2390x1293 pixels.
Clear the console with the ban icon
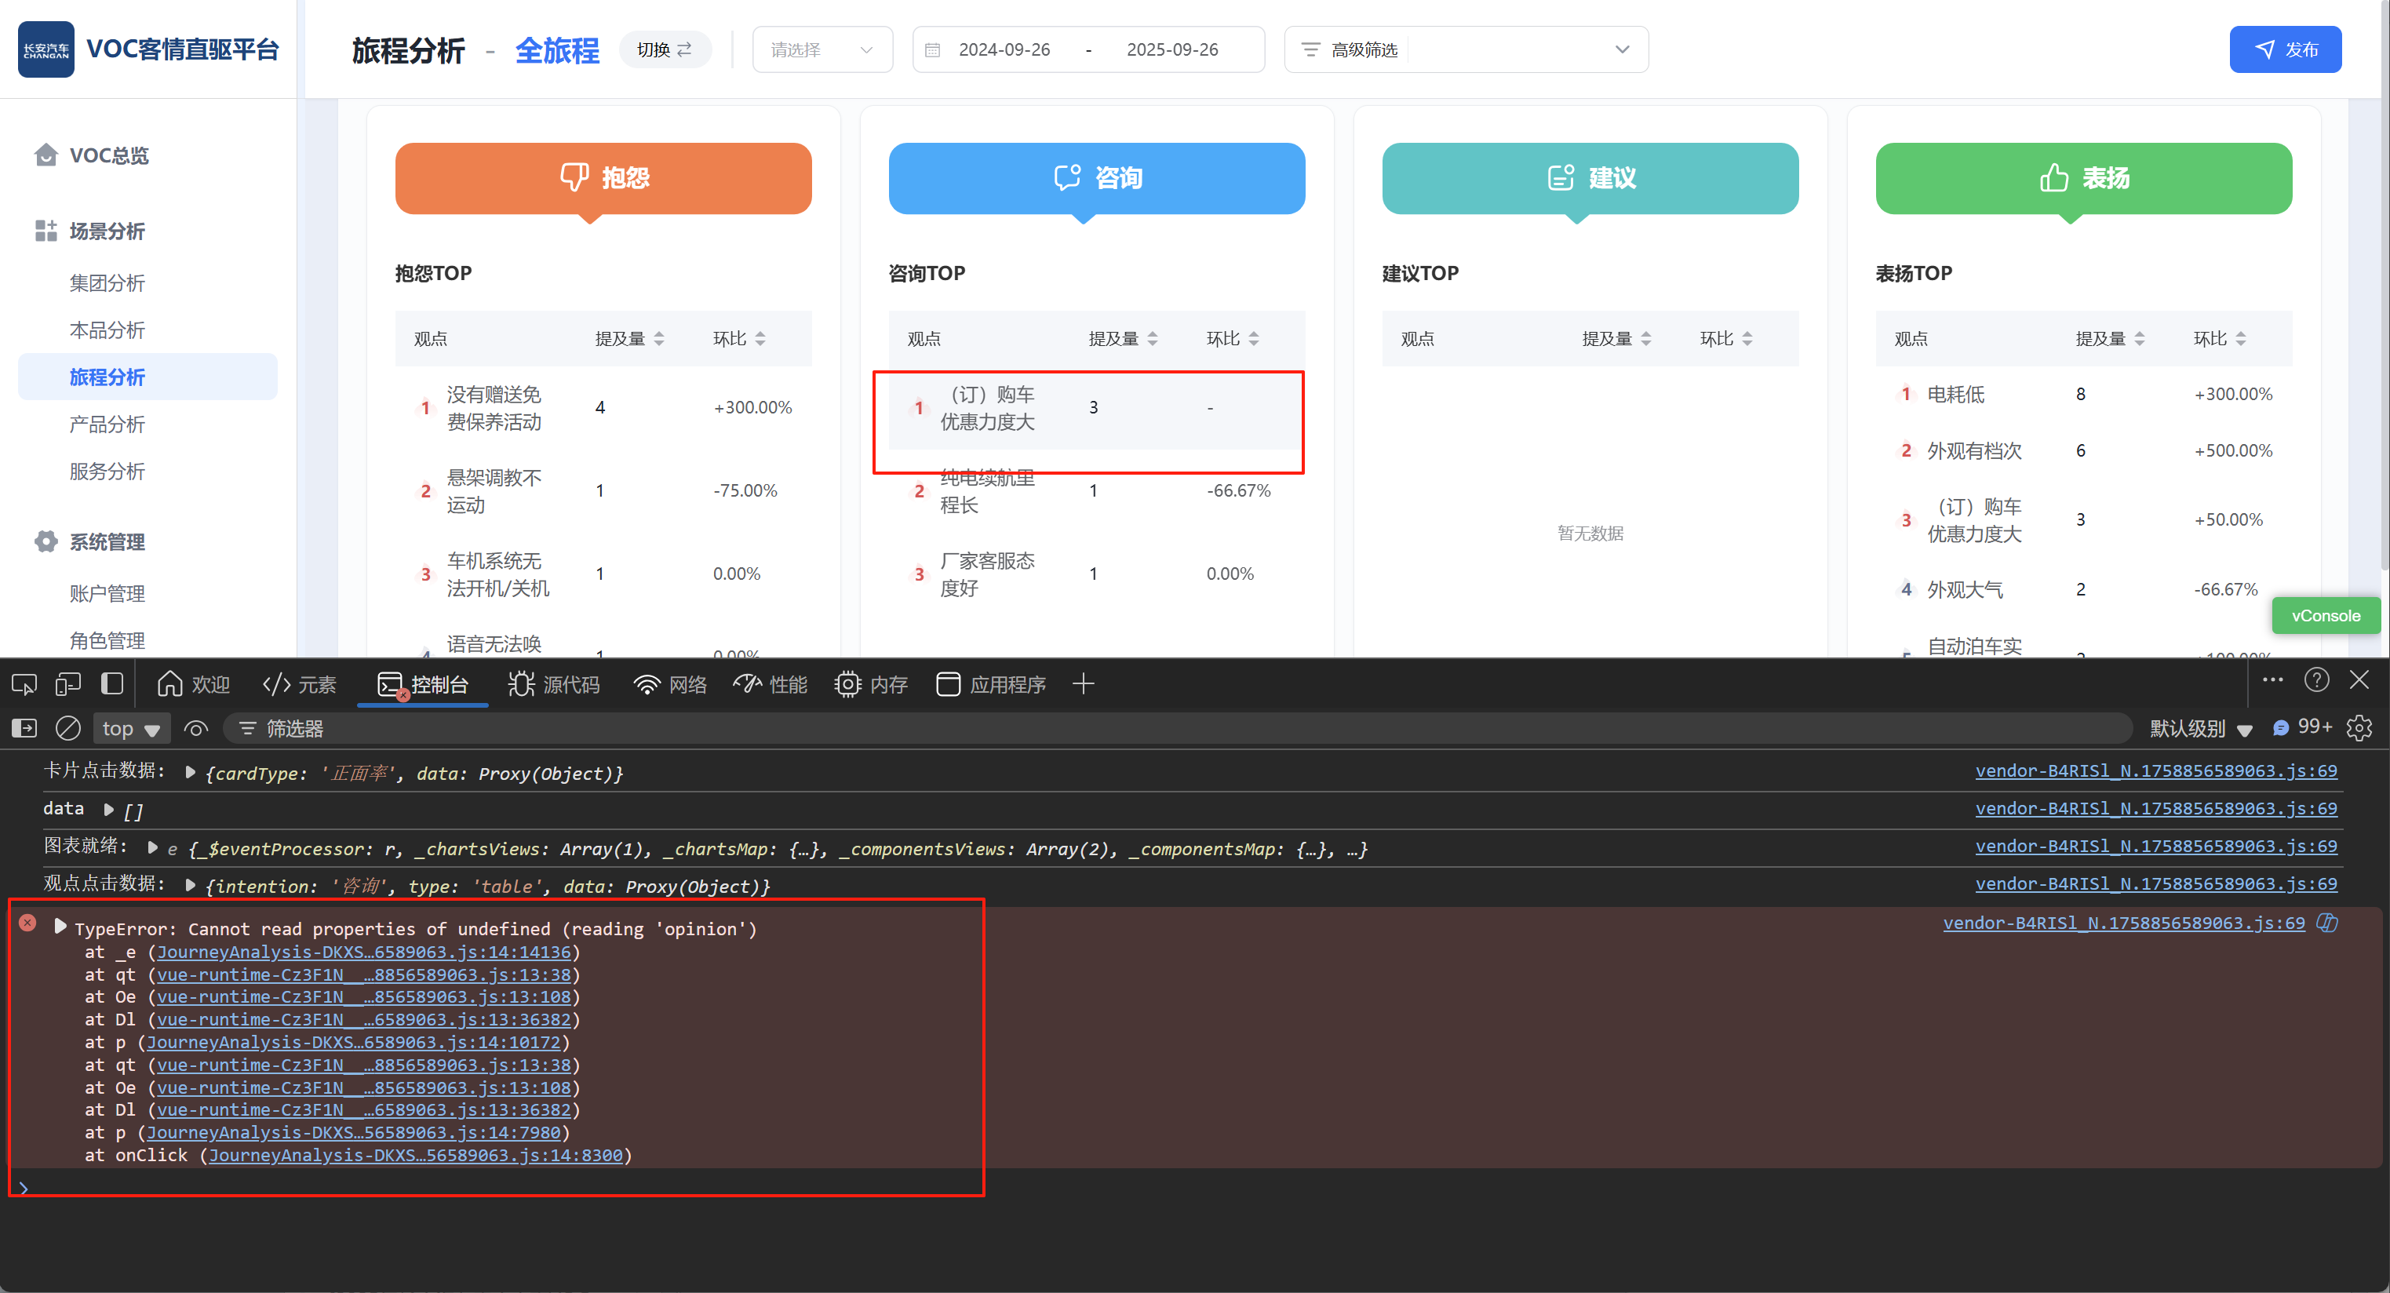coord(67,728)
